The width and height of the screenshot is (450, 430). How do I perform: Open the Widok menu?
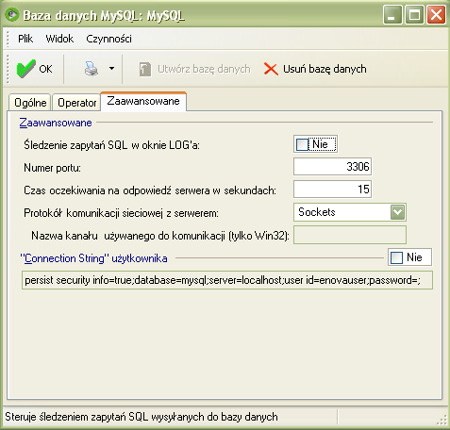click(x=59, y=39)
